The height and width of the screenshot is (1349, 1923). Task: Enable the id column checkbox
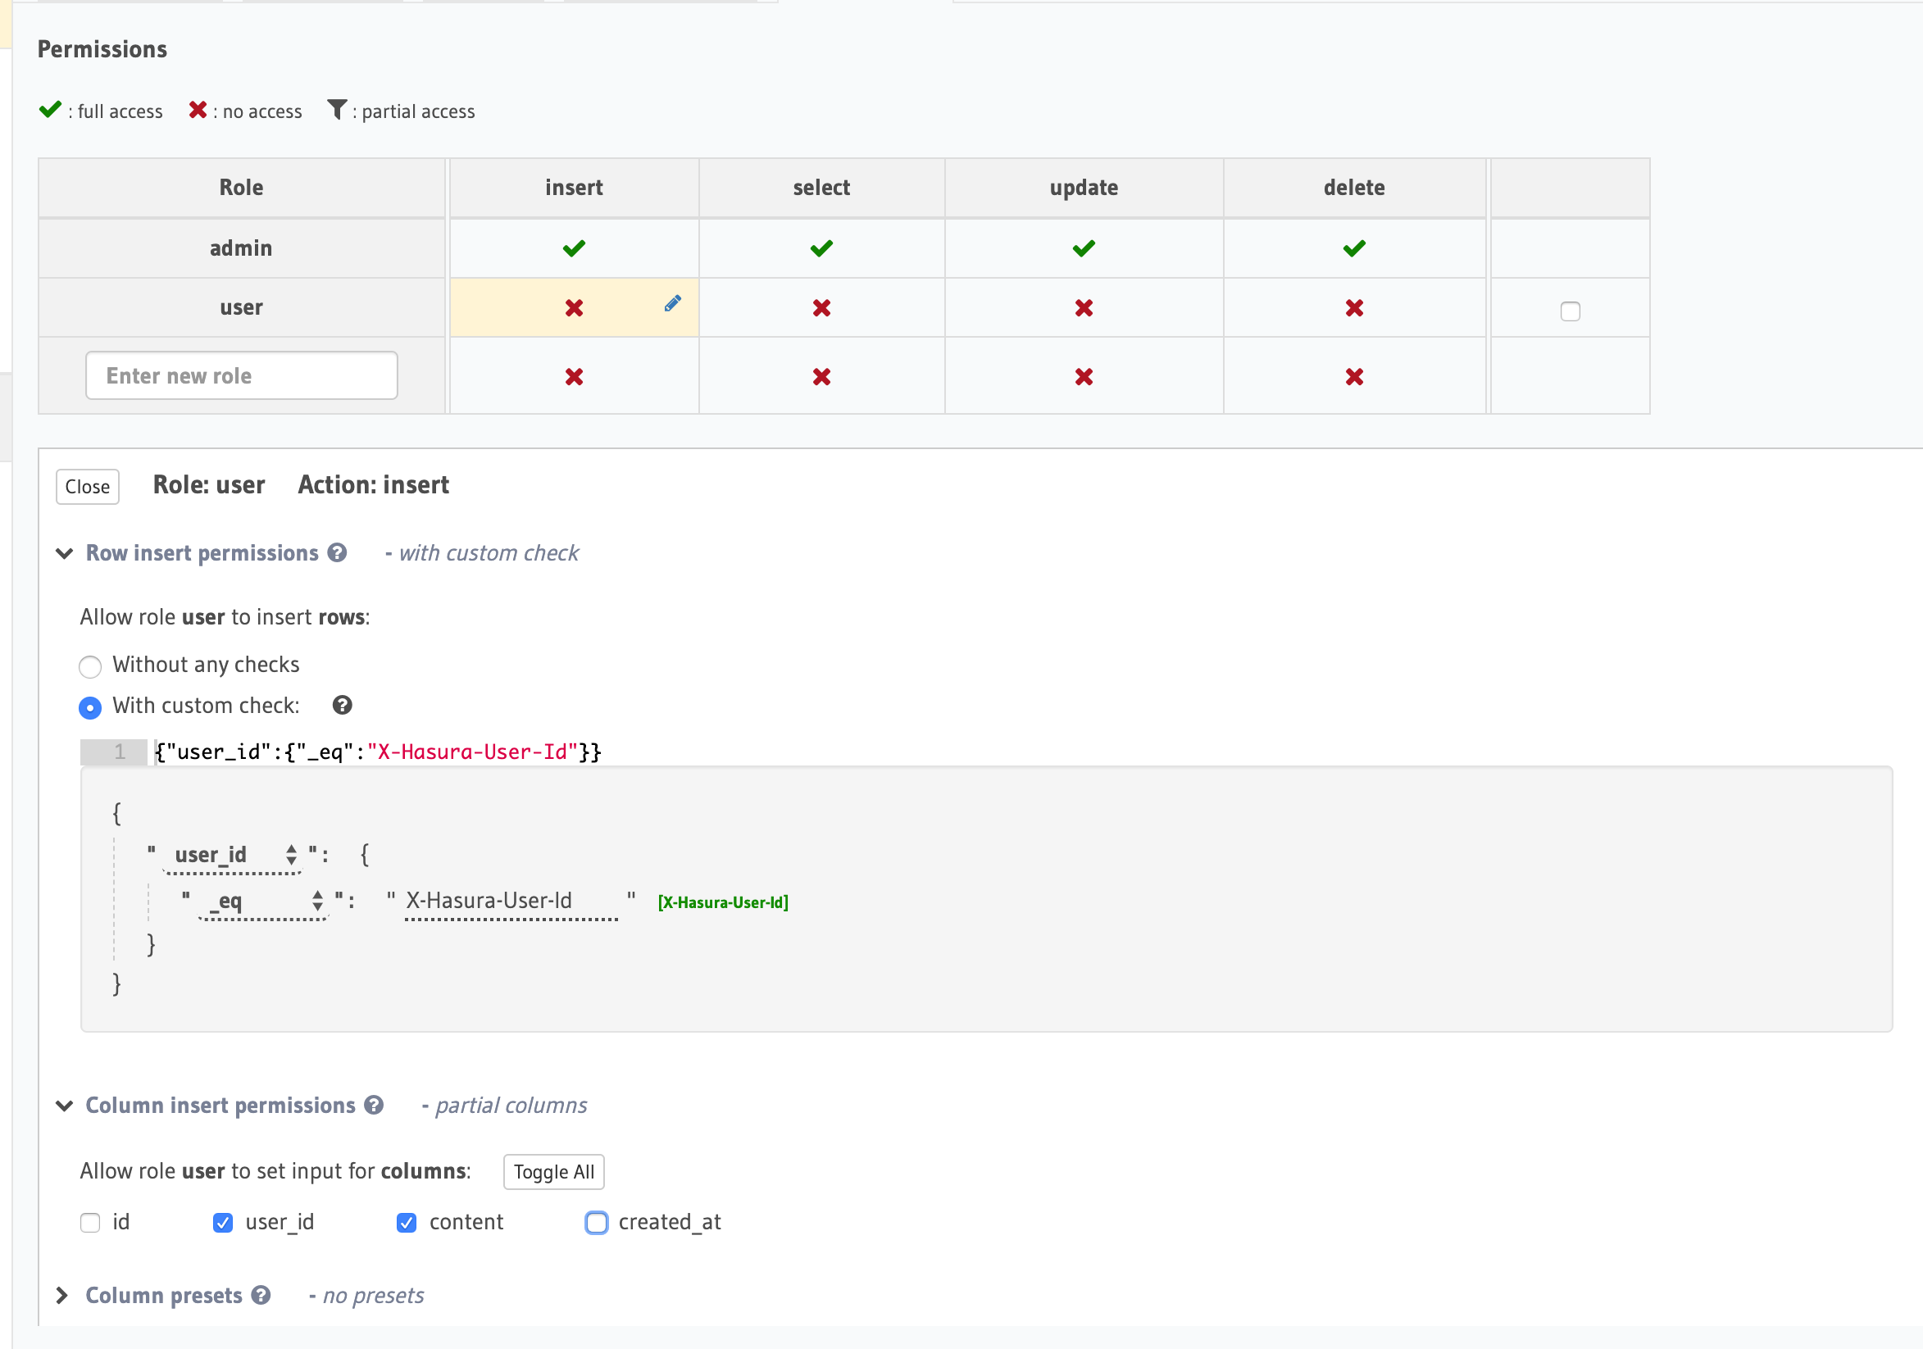click(90, 1223)
